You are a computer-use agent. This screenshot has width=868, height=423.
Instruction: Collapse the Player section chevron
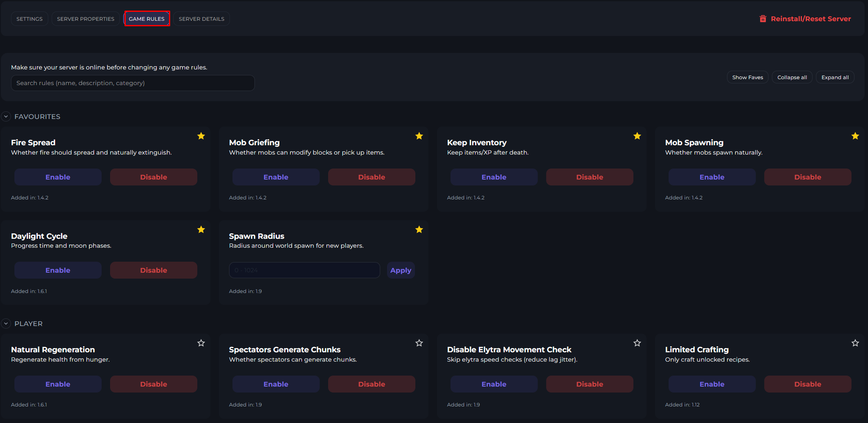coord(6,323)
